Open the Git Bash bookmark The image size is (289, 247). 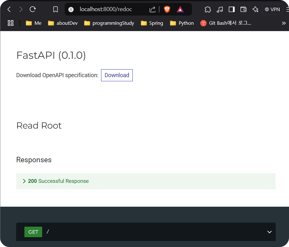(226, 23)
